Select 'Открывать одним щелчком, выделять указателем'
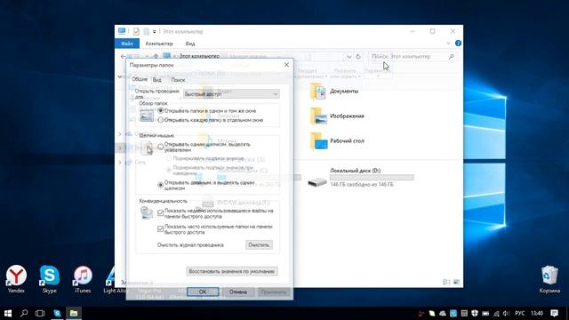The image size is (569, 320). pos(161,147)
